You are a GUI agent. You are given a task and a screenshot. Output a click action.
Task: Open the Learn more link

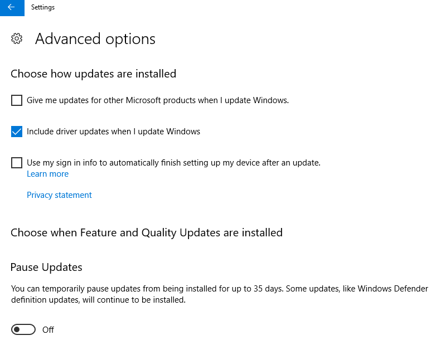(47, 174)
